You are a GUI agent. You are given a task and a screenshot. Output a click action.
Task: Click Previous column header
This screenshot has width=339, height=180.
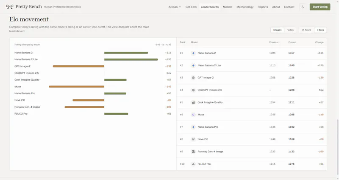tap(274, 42)
